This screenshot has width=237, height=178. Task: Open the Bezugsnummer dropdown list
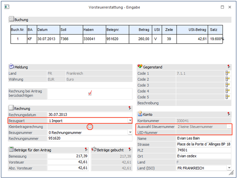(130, 133)
